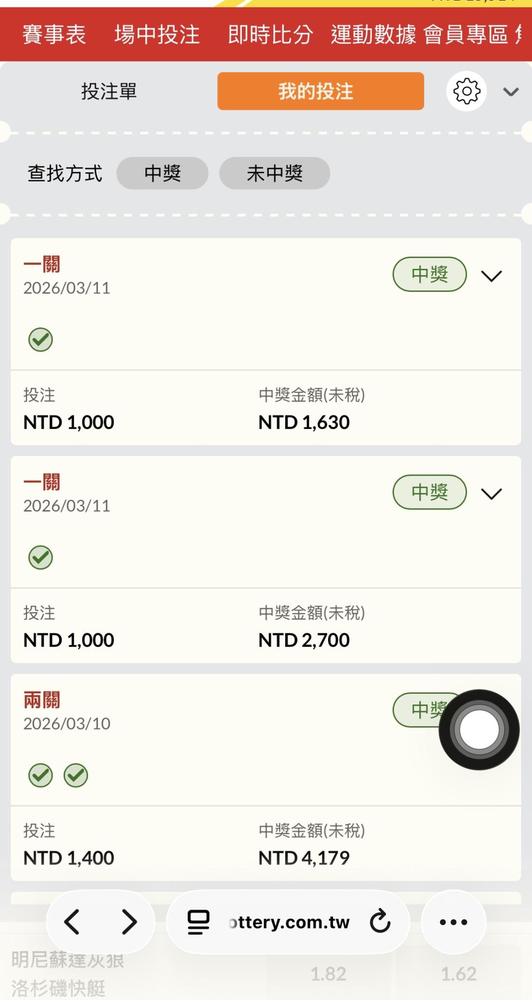Tap the ottery.com.tw address field

point(289,922)
